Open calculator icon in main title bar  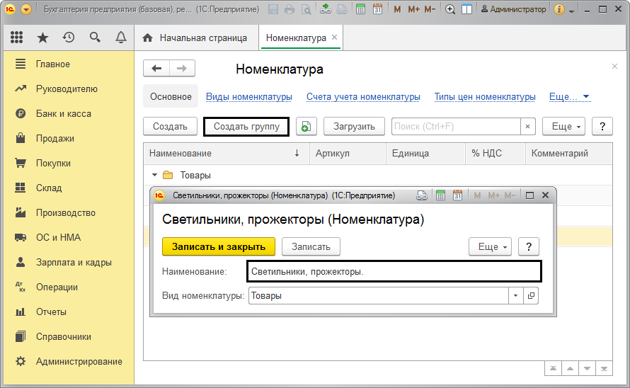pyautogui.click(x=361, y=9)
